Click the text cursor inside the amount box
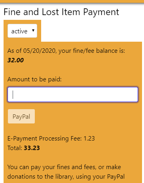This screenshot has height=183, width=144. (x=13, y=94)
